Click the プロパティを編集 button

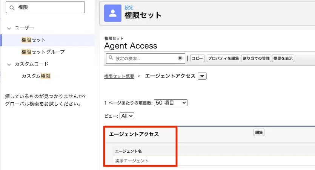click(x=223, y=58)
